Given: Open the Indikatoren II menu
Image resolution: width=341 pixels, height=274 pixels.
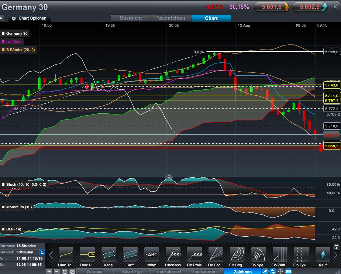Looking at the screenshot, I should 206,272.
